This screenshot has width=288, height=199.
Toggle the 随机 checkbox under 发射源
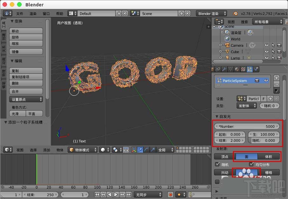pyautogui.click(x=217, y=164)
